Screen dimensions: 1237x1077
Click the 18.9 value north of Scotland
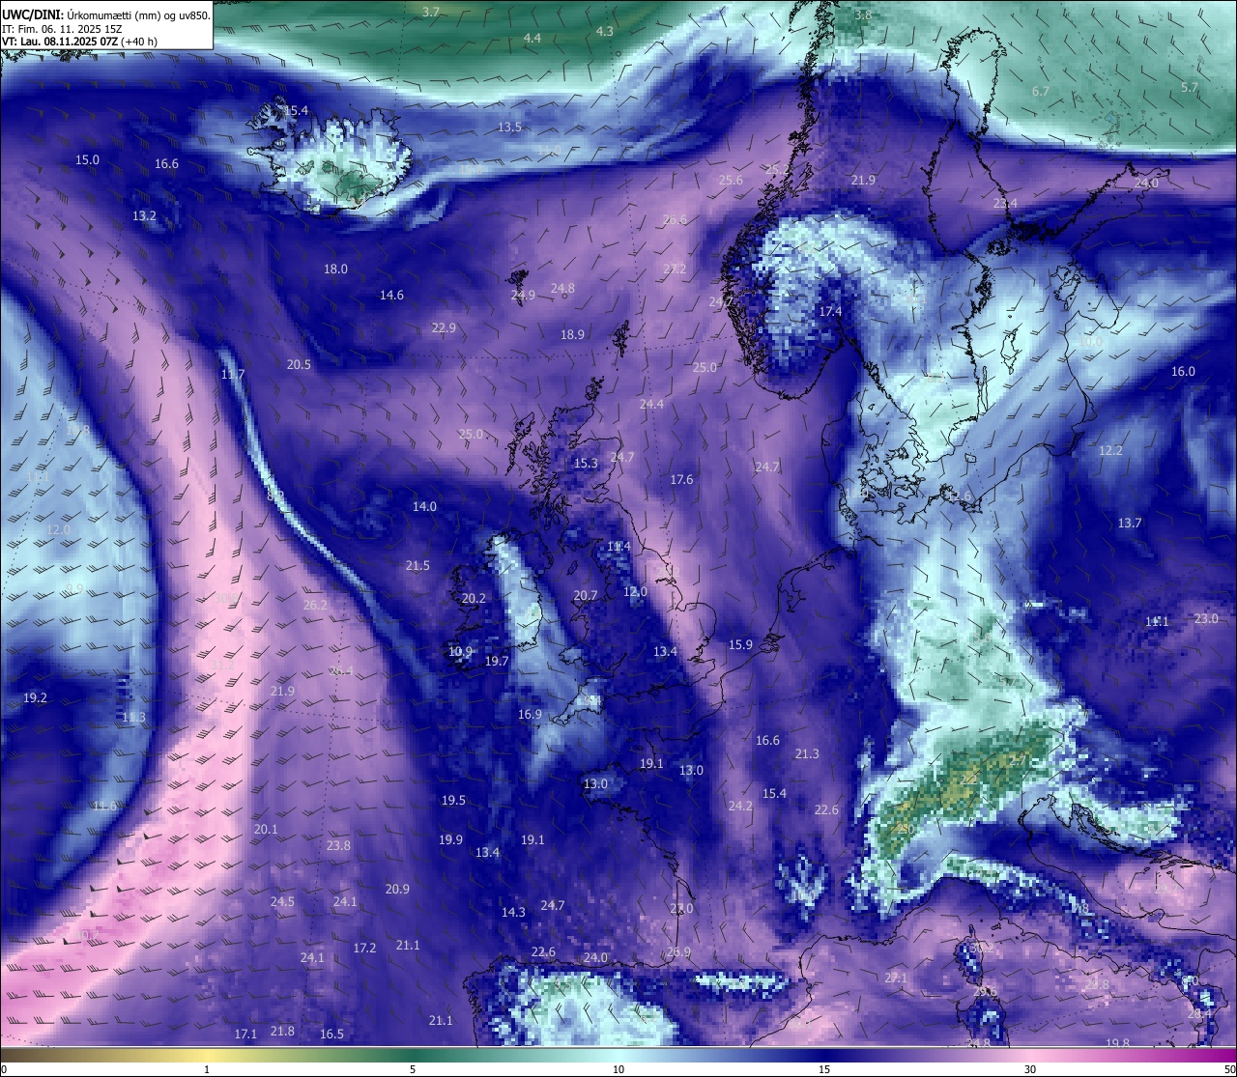[572, 335]
